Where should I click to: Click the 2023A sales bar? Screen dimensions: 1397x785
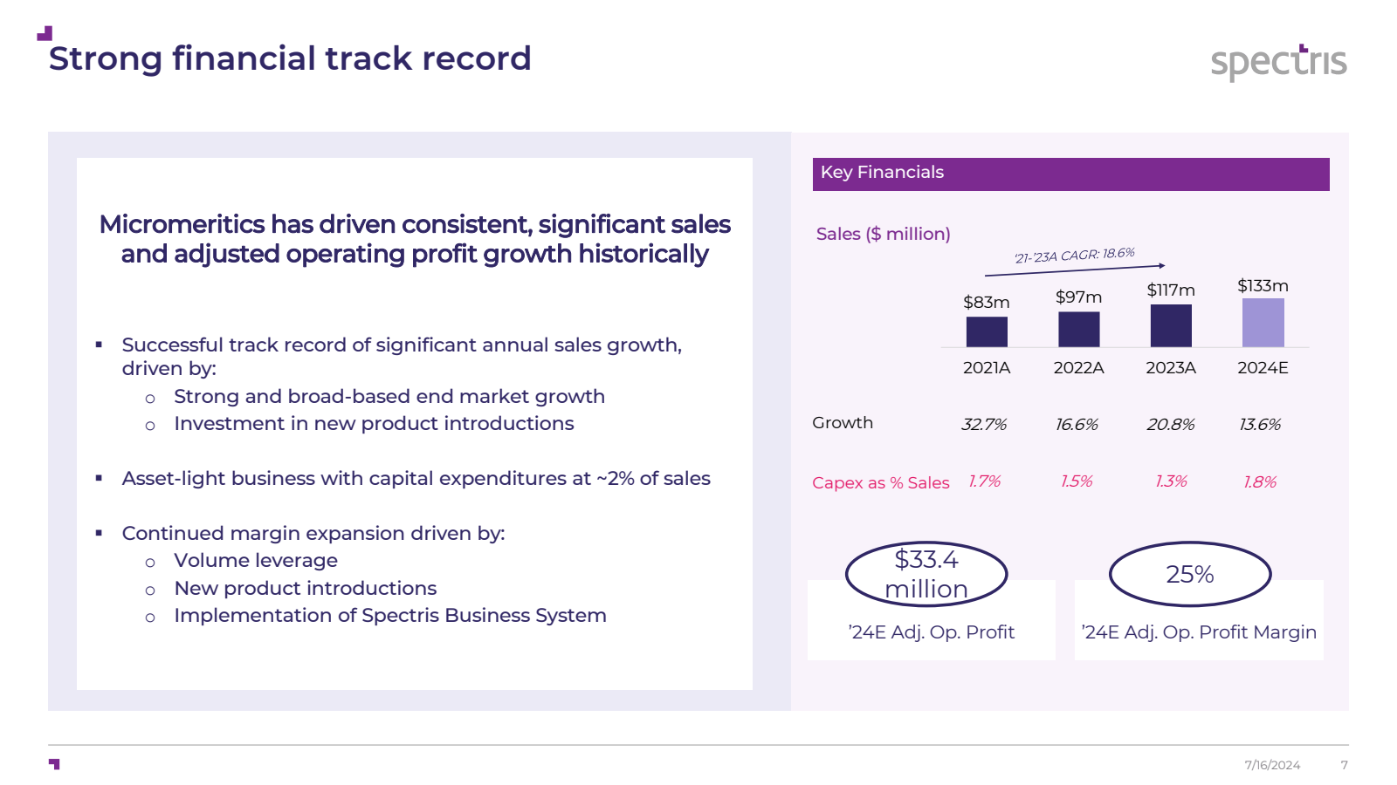(x=1171, y=325)
